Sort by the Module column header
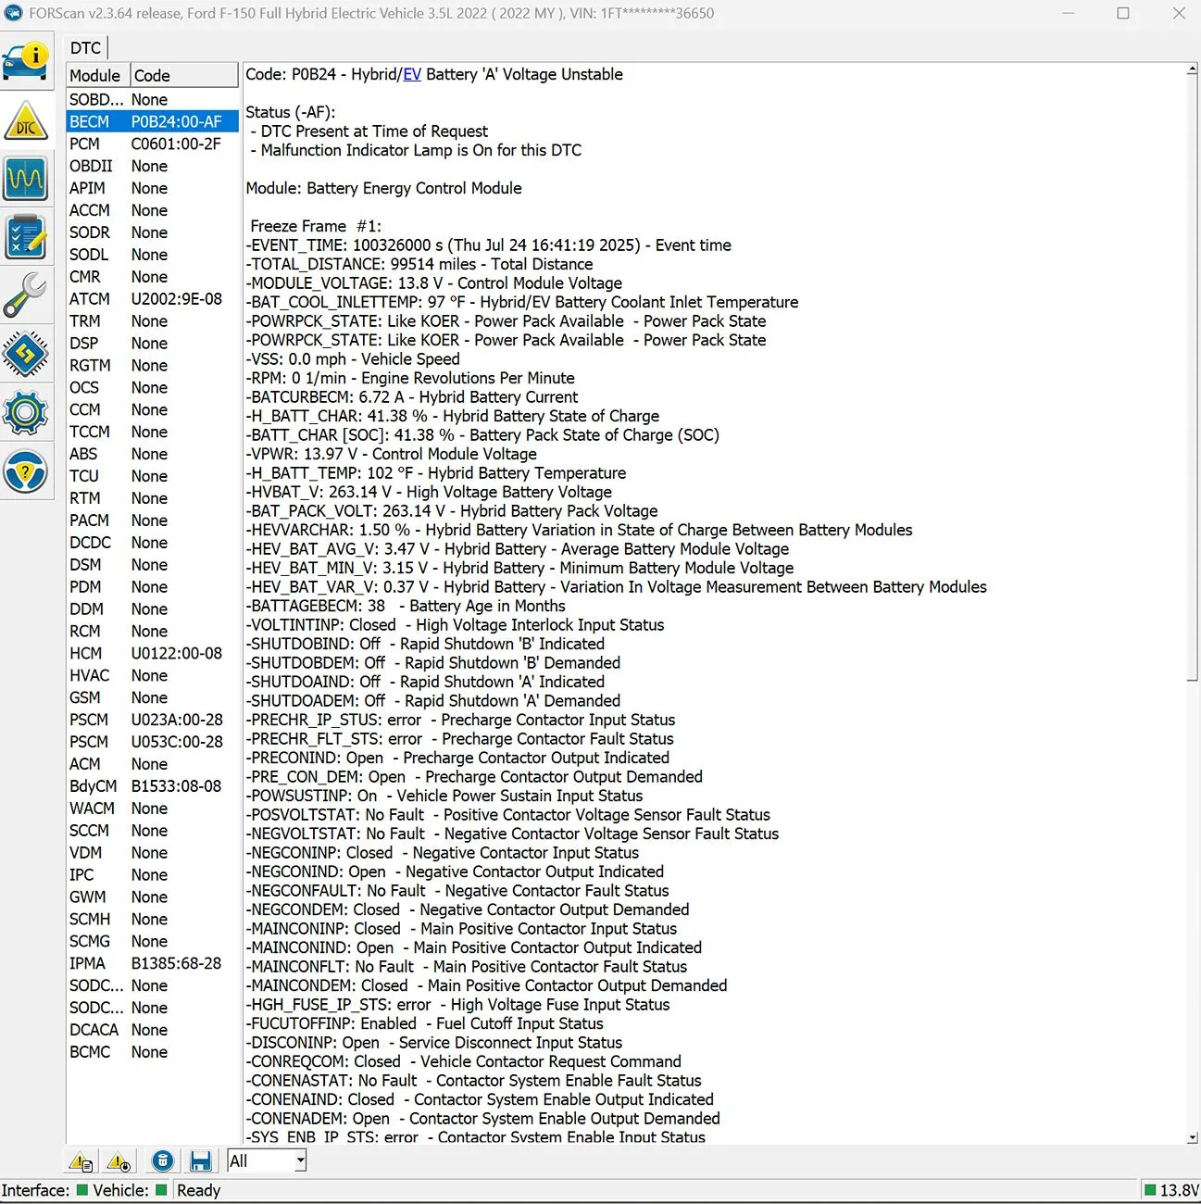Viewport: 1201px width, 1204px height. pyautogui.click(x=96, y=76)
